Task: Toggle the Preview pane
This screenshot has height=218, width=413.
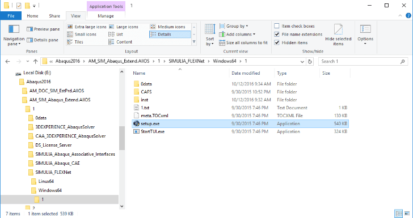Action: (x=43, y=29)
